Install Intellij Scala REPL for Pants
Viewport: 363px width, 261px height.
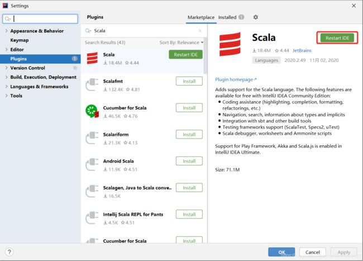189,215
